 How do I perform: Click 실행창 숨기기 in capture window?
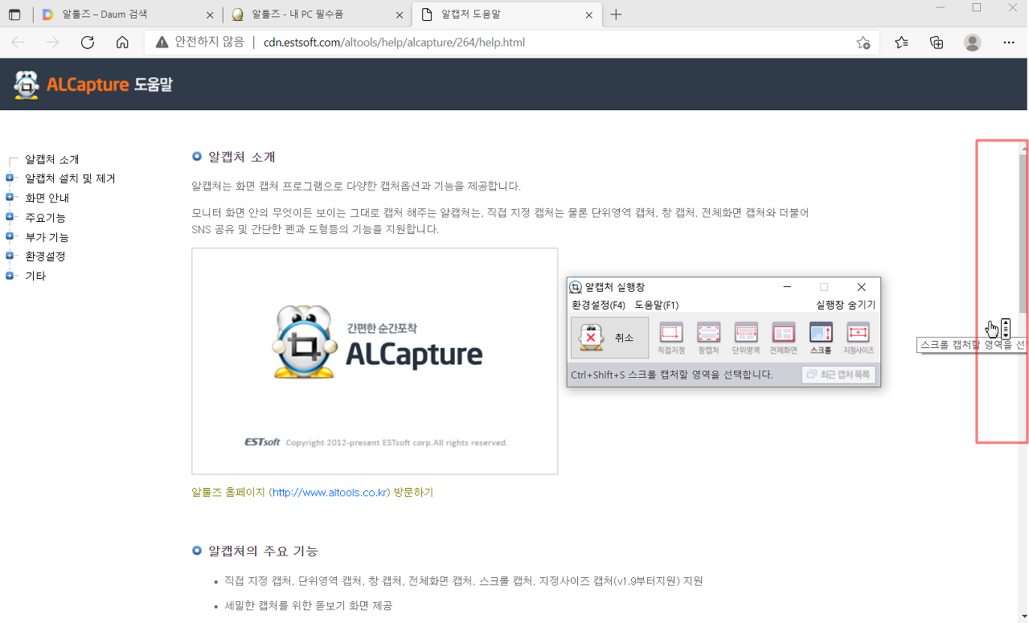tap(846, 305)
